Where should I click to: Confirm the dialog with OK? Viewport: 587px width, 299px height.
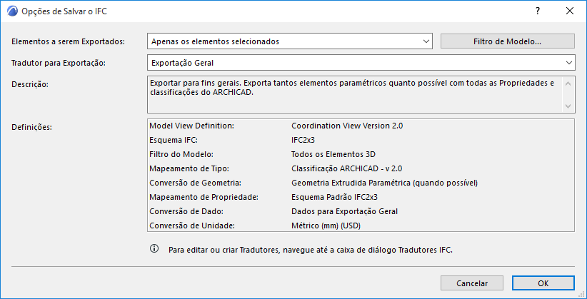click(x=543, y=283)
